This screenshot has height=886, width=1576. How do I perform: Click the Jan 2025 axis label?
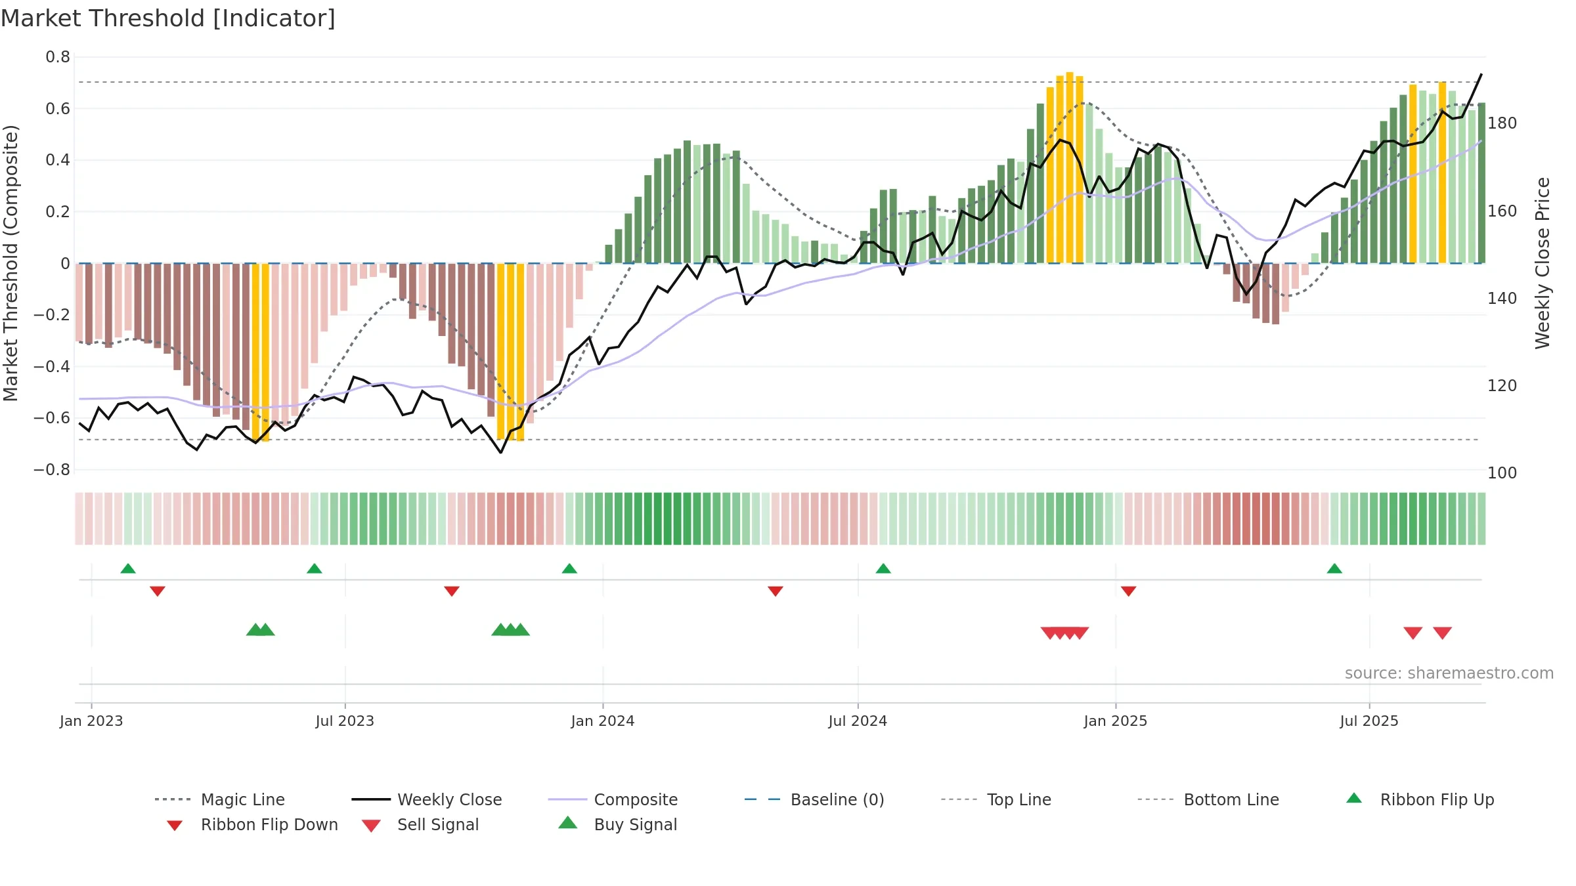click(x=1116, y=721)
